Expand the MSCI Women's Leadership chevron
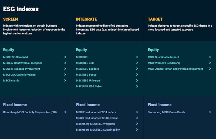216x139 pixels. (210, 63)
